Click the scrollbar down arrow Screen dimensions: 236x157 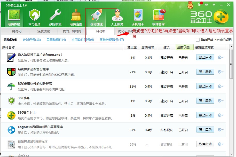pos(231,154)
